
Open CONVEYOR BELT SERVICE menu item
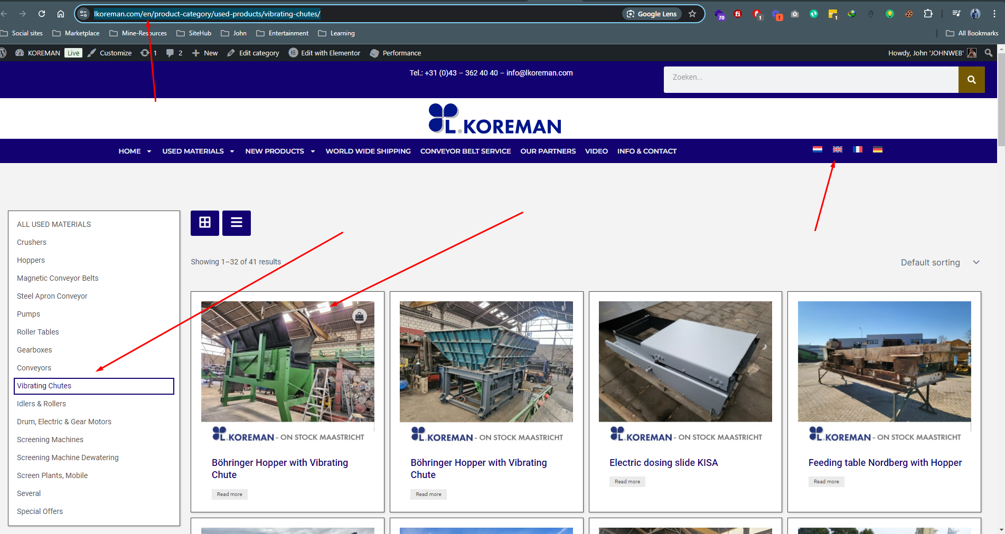point(465,151)
